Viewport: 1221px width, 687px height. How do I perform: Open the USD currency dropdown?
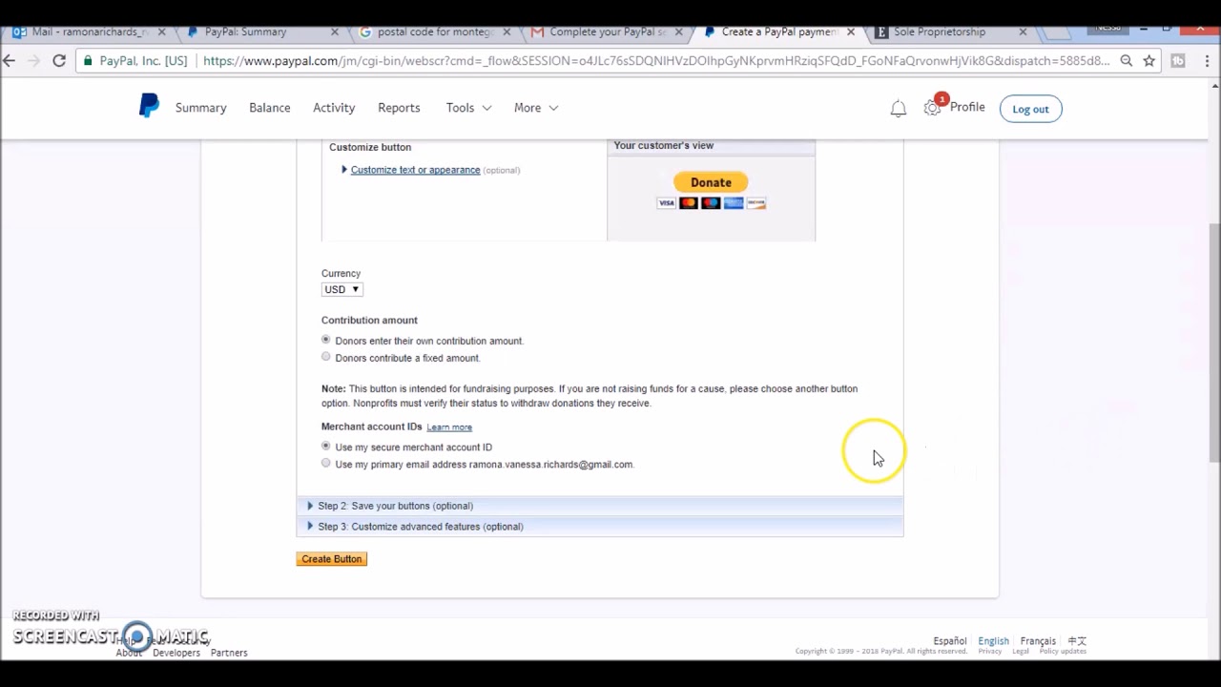tap(341, 289)
